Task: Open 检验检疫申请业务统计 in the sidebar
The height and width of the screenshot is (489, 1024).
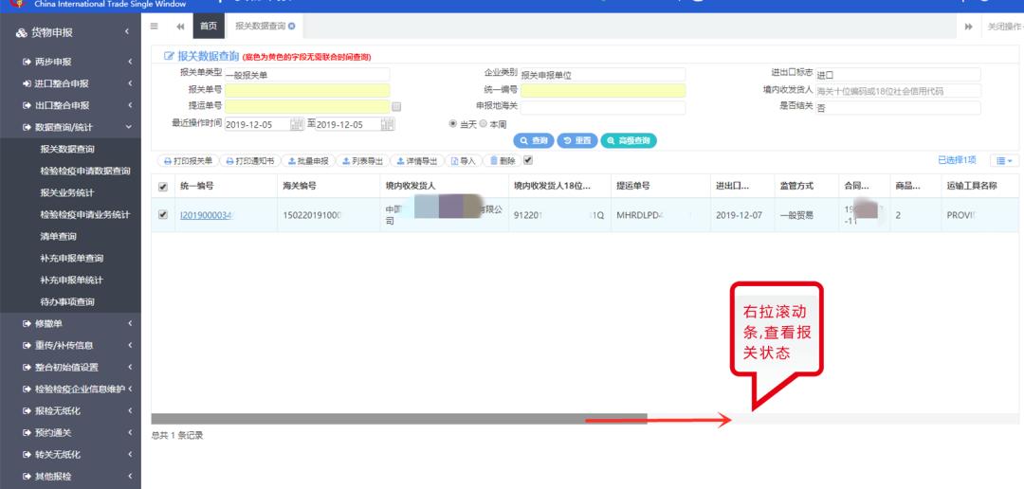Action: [x=85, y=214]
